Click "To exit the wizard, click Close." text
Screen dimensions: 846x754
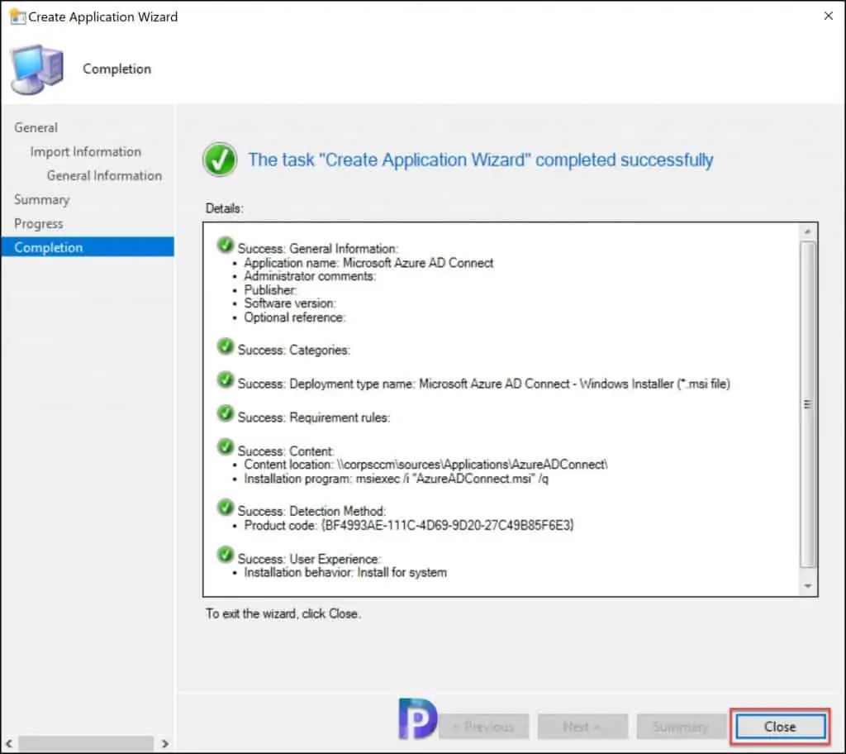coord(283,614)
